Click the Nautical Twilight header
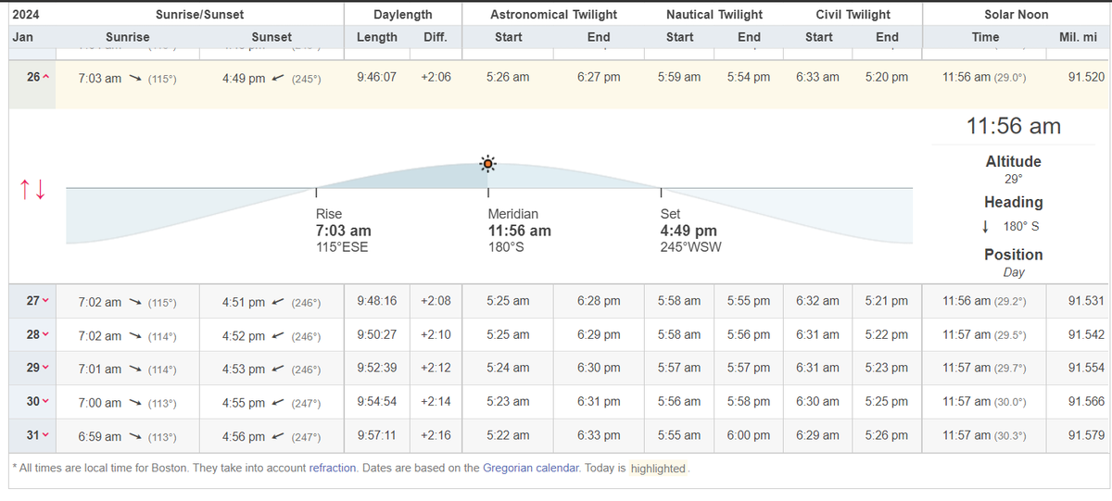The width and height of the screenshot is (1112, 501). tap(714, 14)
